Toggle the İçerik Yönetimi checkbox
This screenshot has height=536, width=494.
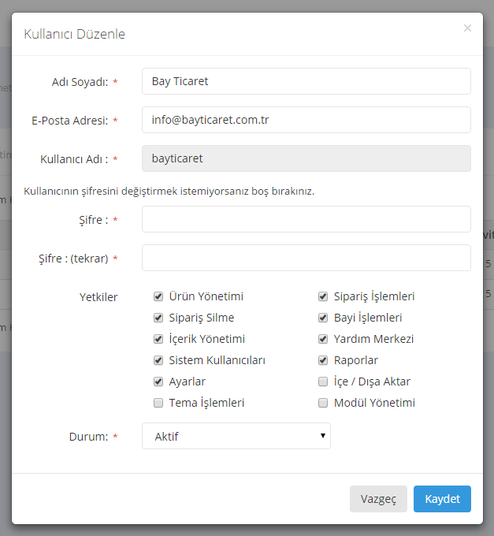tap(158, 340)
